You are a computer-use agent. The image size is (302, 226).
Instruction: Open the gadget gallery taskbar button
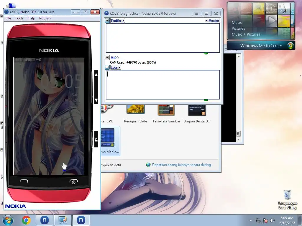63,220
